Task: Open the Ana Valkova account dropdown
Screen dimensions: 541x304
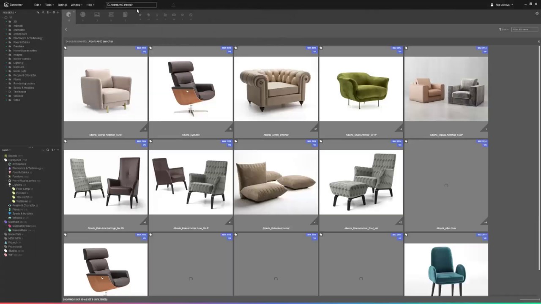Action: tap(504, 5)
